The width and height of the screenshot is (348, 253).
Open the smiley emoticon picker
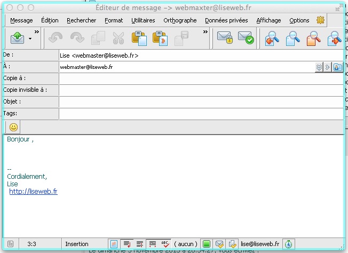coord(13,127)
